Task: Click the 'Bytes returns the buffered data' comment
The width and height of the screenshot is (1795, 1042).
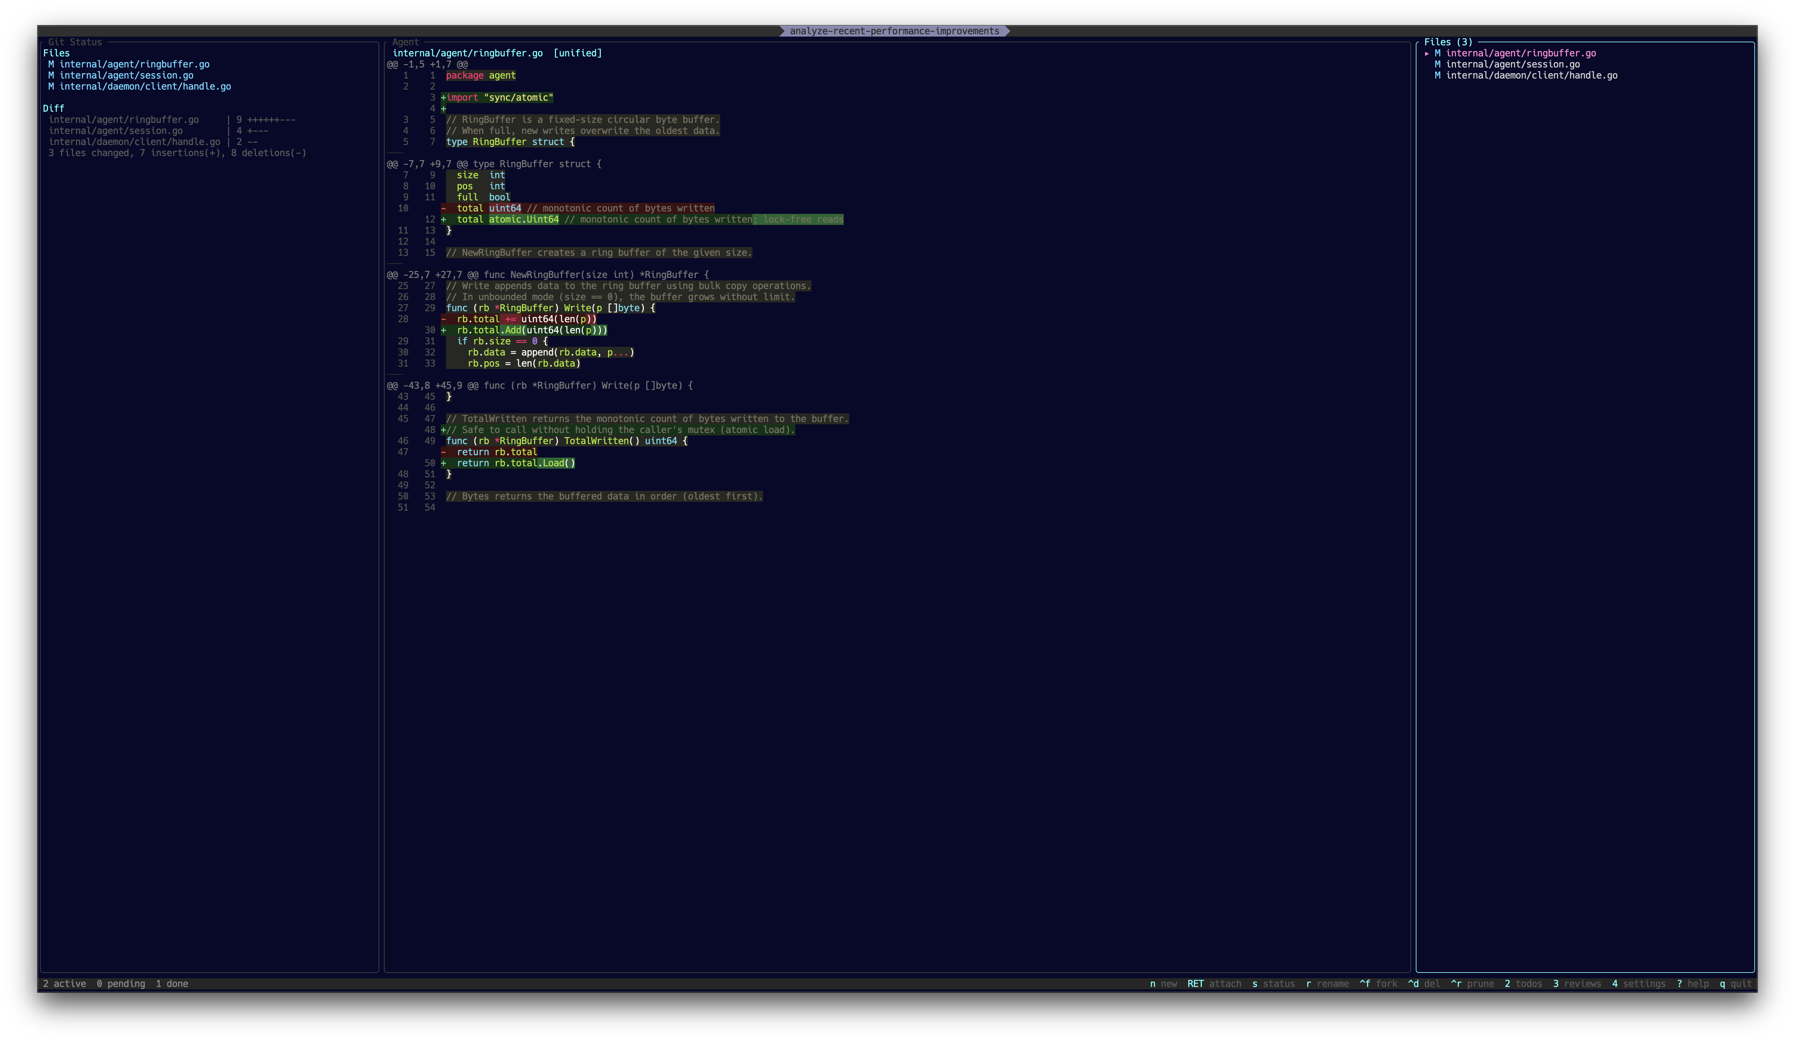Action: click(604, 497)
